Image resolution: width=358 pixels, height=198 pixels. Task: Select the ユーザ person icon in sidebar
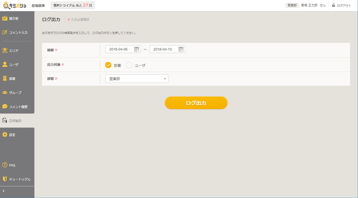[x=5, y=64]
